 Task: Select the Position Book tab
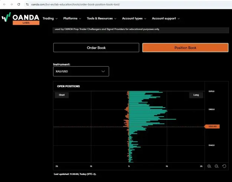[x=185, y=48]
